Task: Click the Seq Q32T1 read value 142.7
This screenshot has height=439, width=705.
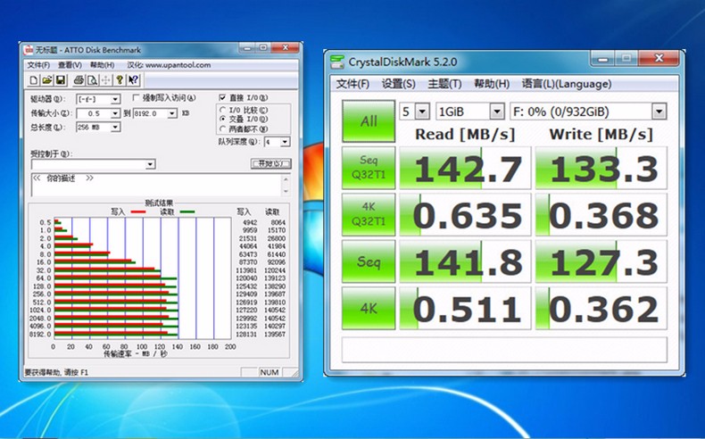Action: 465,168
